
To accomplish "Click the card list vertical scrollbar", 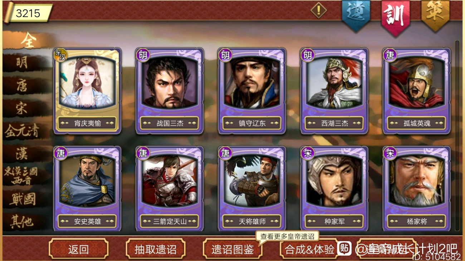I will point(457,136).
